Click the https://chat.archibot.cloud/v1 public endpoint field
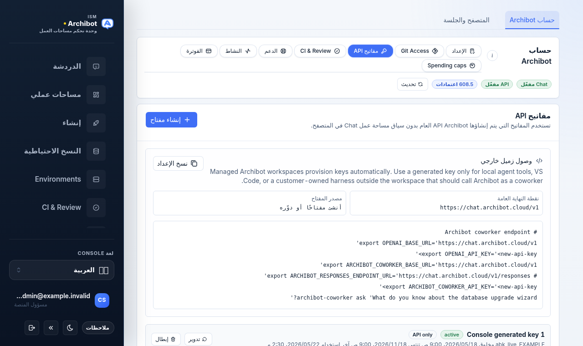The width and height of the screenshot is (583, 346). point(446,203)
